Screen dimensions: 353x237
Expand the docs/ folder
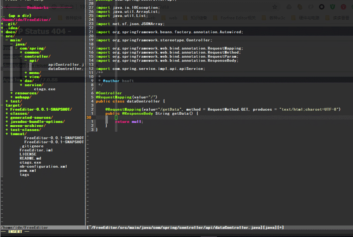pyautogui.click(x=11, y=32)
